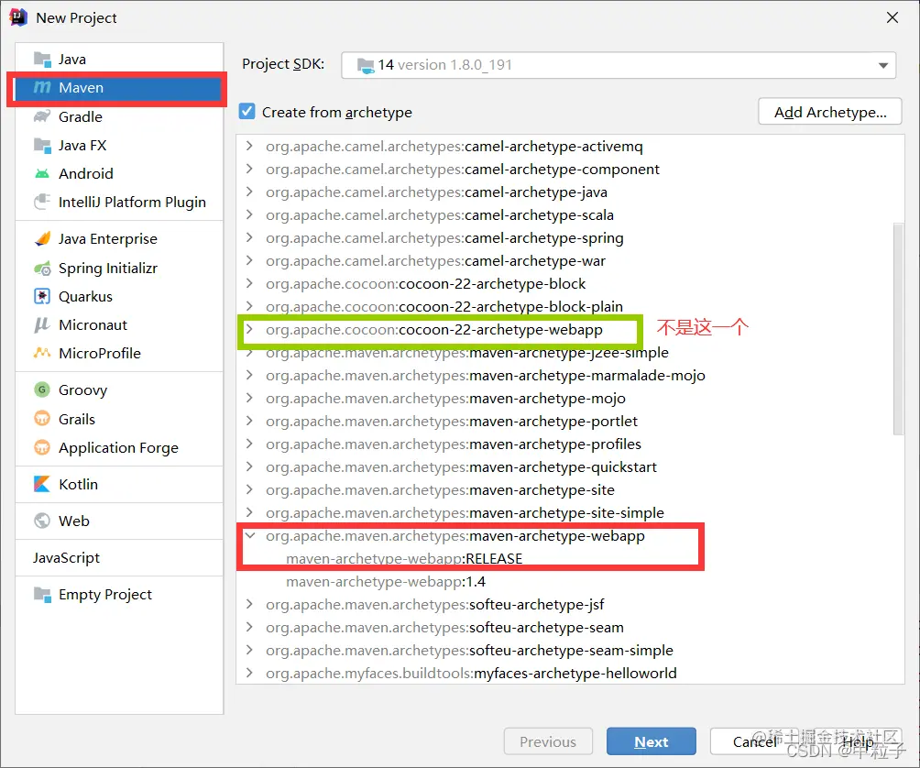Image resolution: width=920 pixels, height=768 pixels.
Task: Click the Java Enterprise icon
Action: 42,239
